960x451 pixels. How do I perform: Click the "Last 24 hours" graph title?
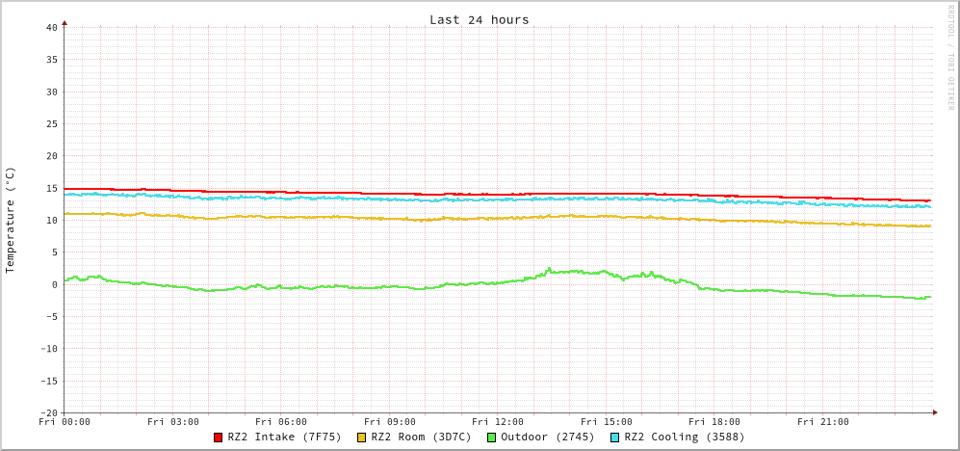click(479, 19)
